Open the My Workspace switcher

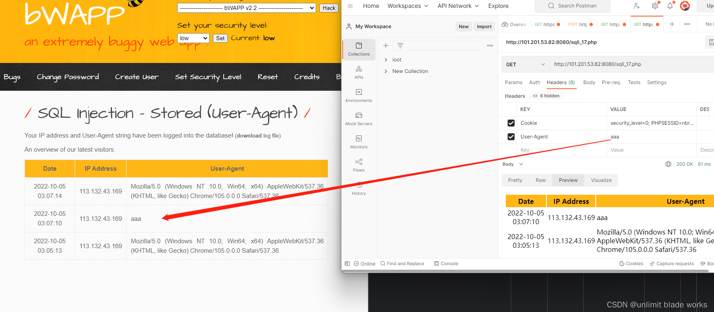point(369,27)
